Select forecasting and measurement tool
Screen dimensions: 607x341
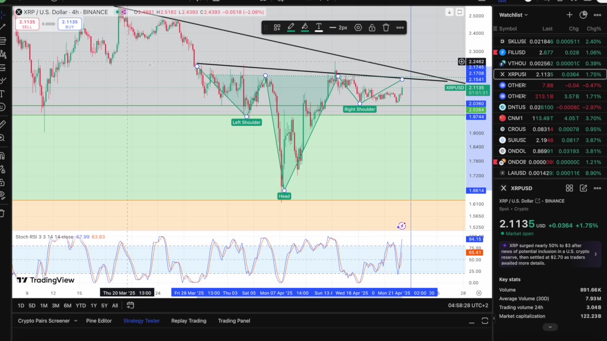pos(3,67)
